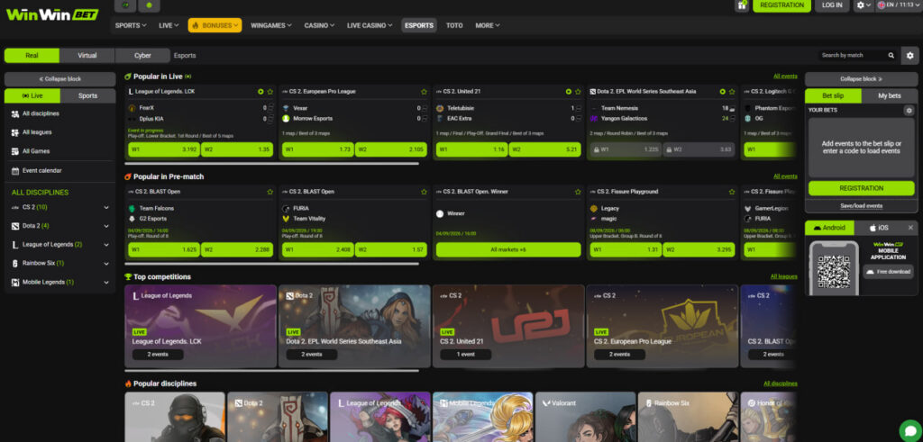Close the mobile application banner
Screen dimensions: 923x442
click(x=910, y=228)
